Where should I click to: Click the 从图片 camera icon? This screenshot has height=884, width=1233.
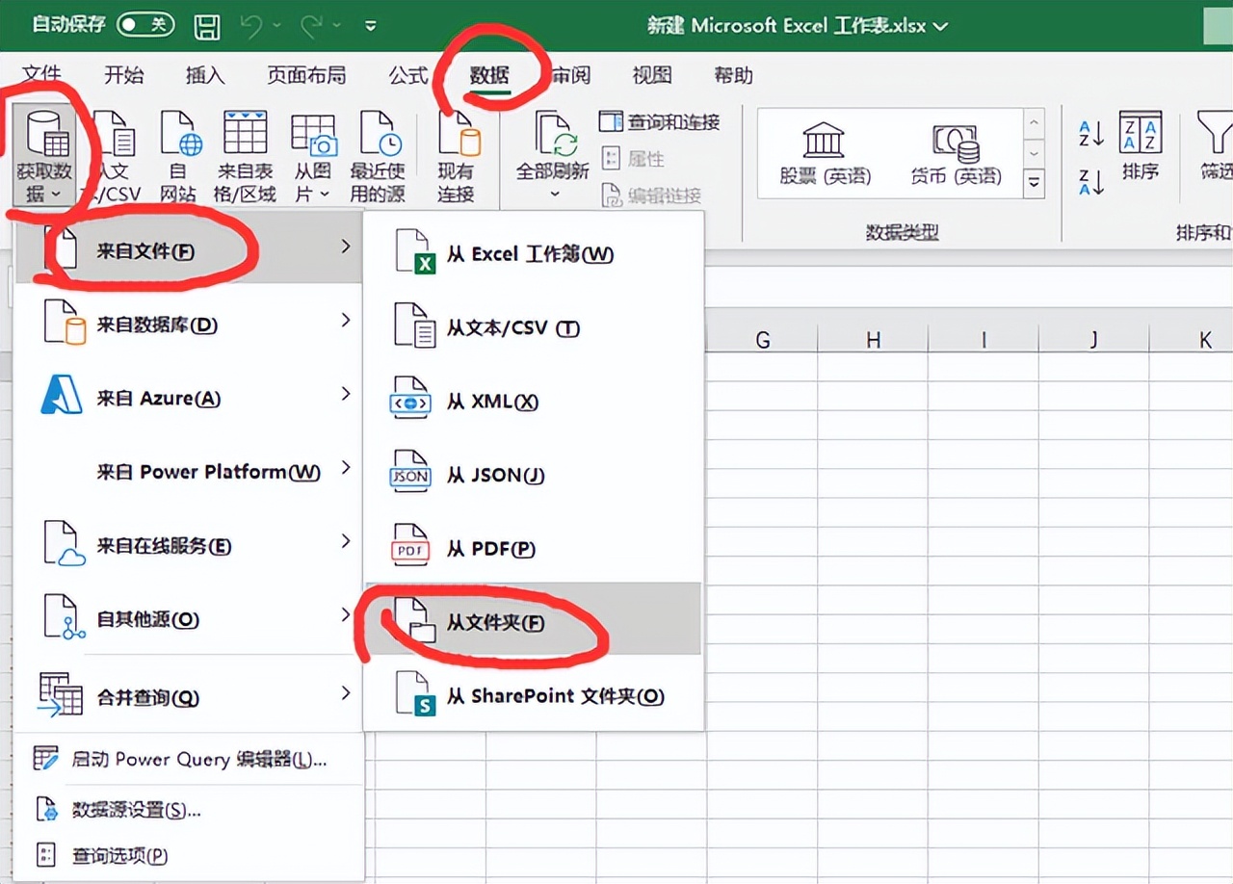coord(314,135)
